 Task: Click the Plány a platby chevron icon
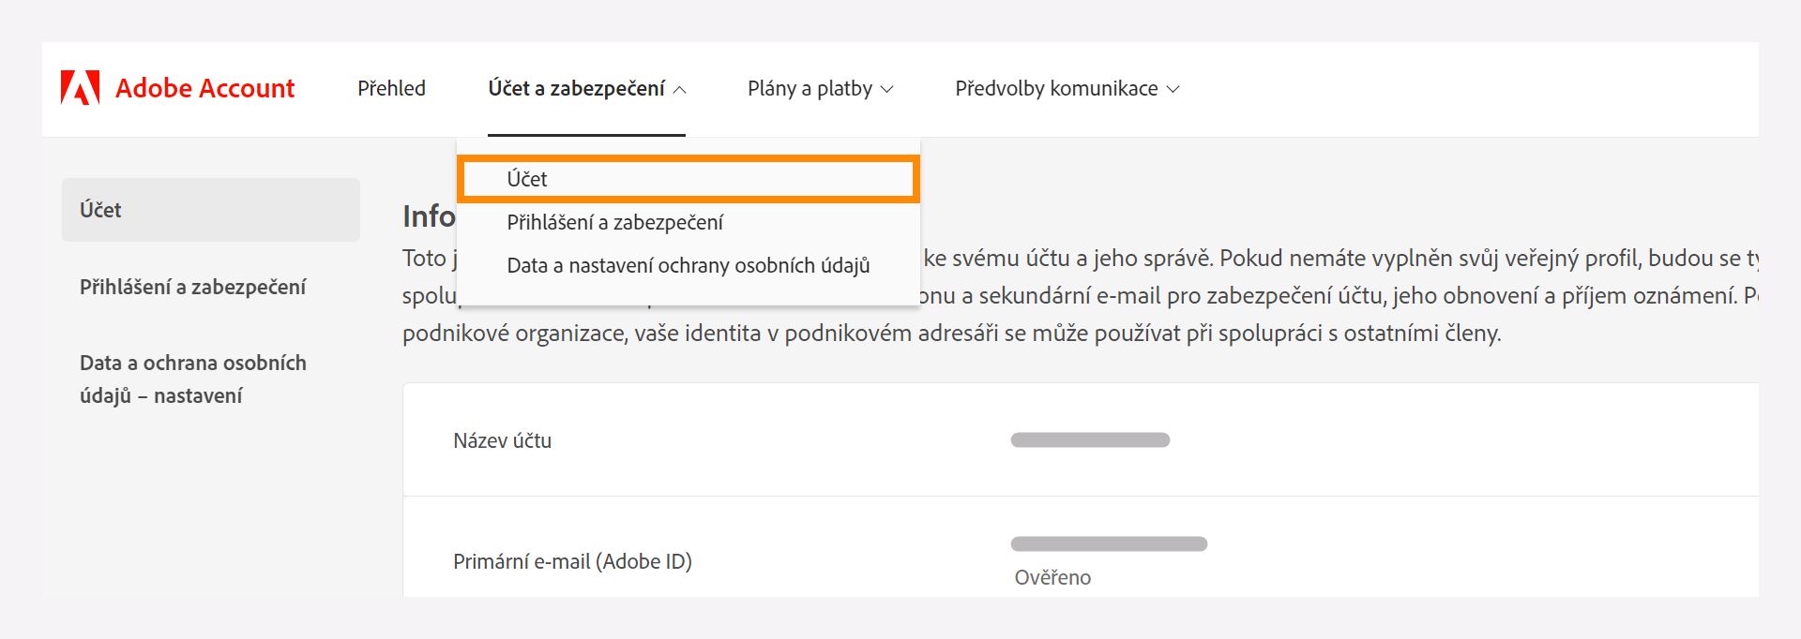[x=885, y=90]
